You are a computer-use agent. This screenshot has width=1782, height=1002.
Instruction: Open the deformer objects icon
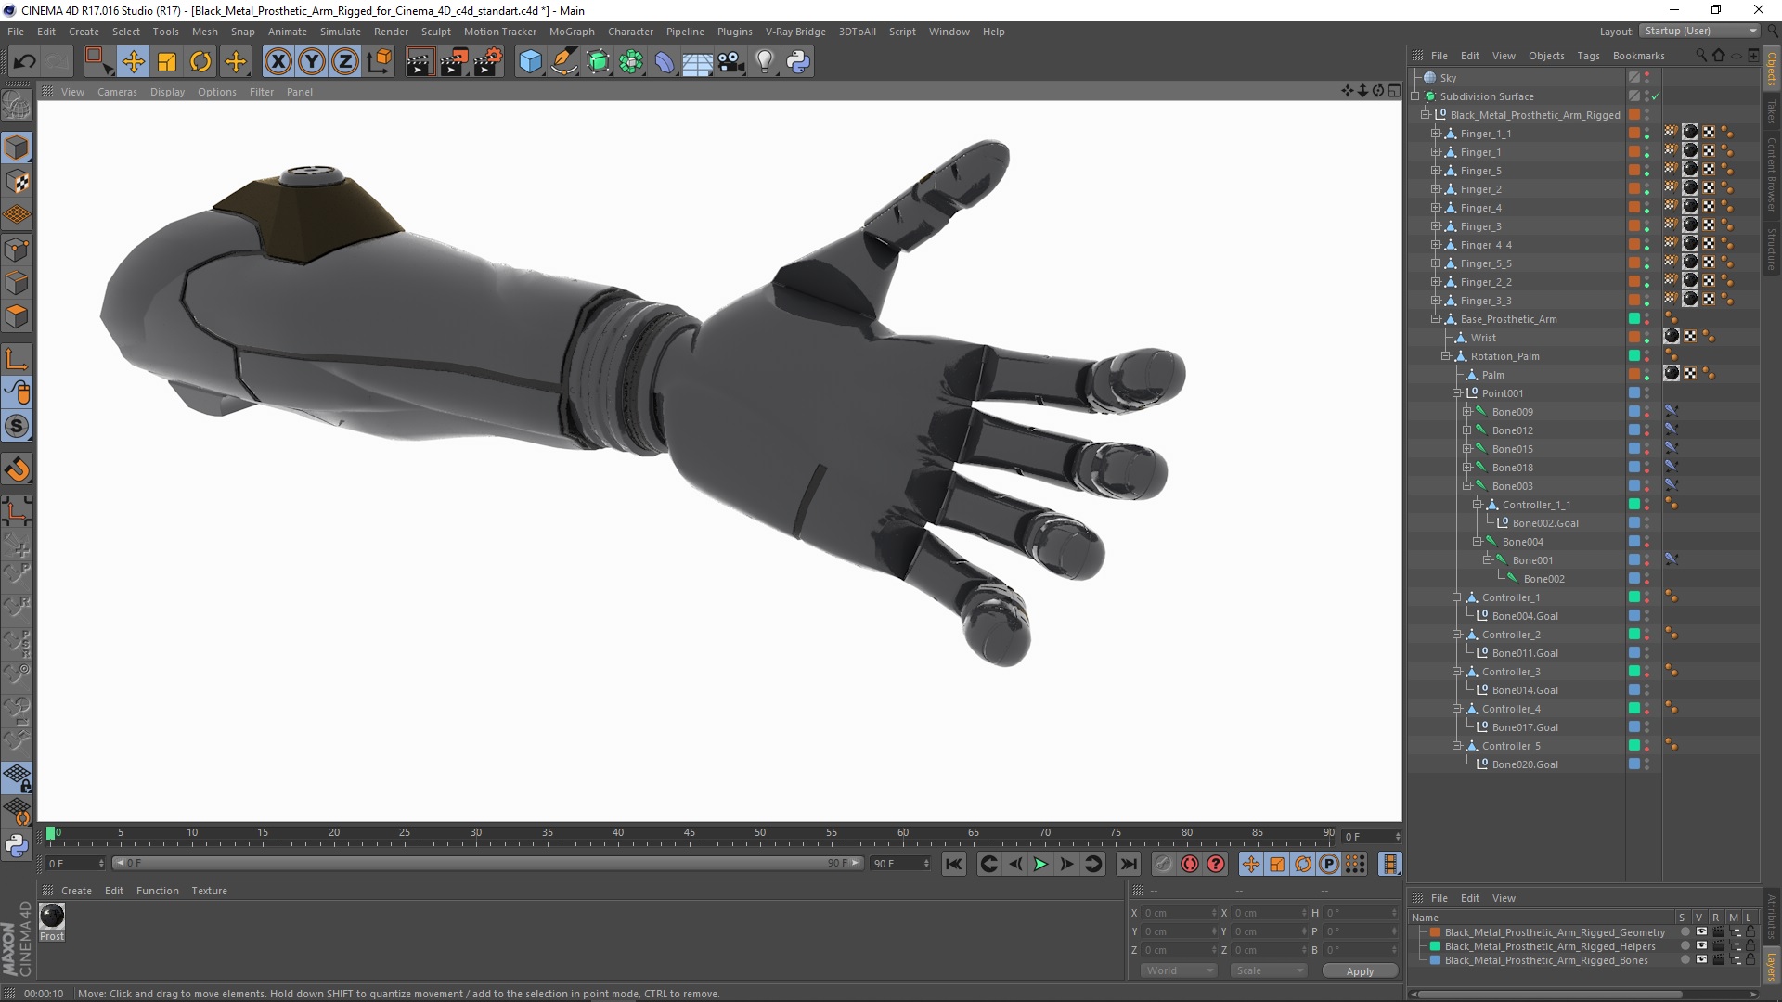click(x=665, y=62)
